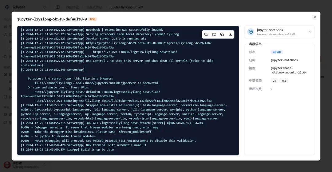The height and width of the screenshot is (172, 332).
Task: Click the log line 'Build is up to date'
Action: click(67, 149)
